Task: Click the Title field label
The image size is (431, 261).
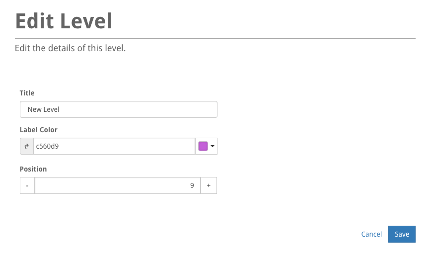Action: click(x=27, y=93)
